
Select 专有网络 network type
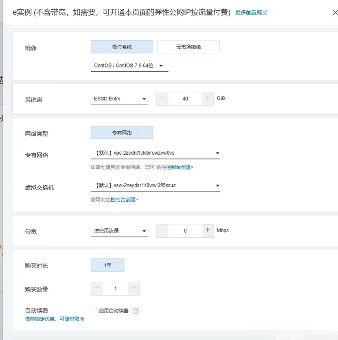(122, 133)
